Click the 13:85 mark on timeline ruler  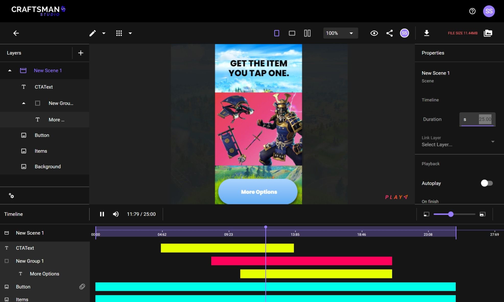pyautogui.click(x=295, y=234)
